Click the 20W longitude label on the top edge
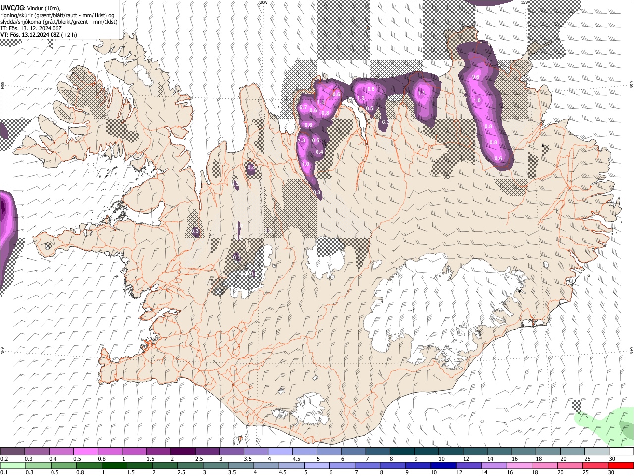 [x=264, y=2]
